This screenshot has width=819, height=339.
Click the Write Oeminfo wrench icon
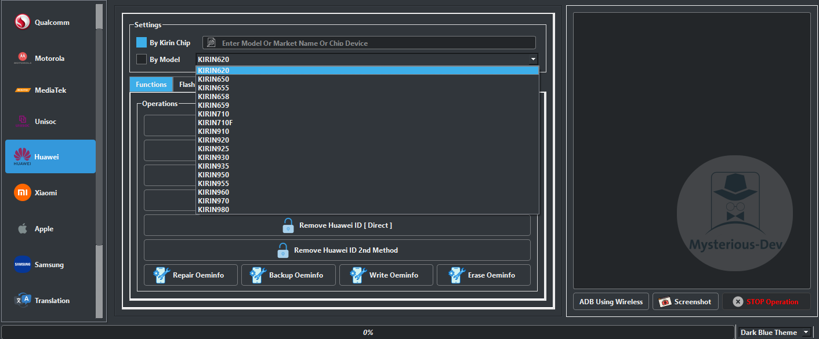point(358,275)
